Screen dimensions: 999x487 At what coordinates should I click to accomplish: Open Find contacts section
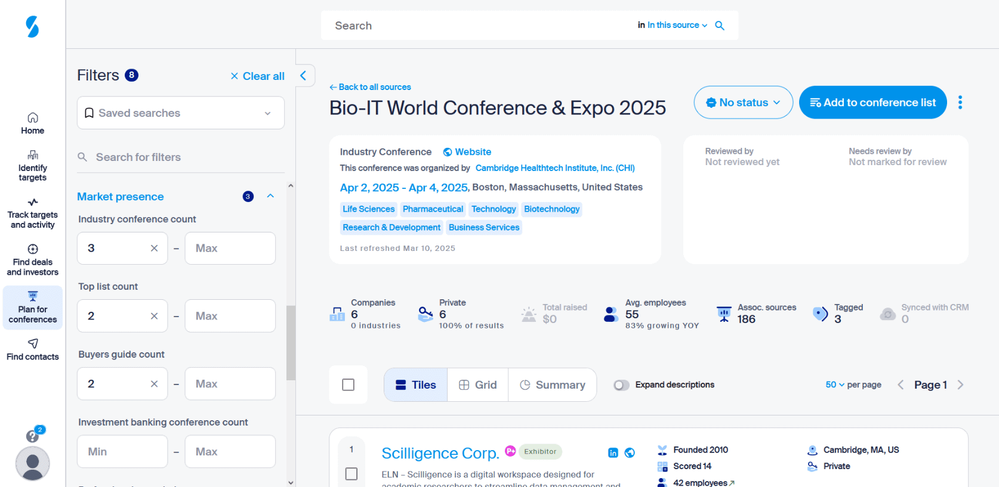pos(33,350)
